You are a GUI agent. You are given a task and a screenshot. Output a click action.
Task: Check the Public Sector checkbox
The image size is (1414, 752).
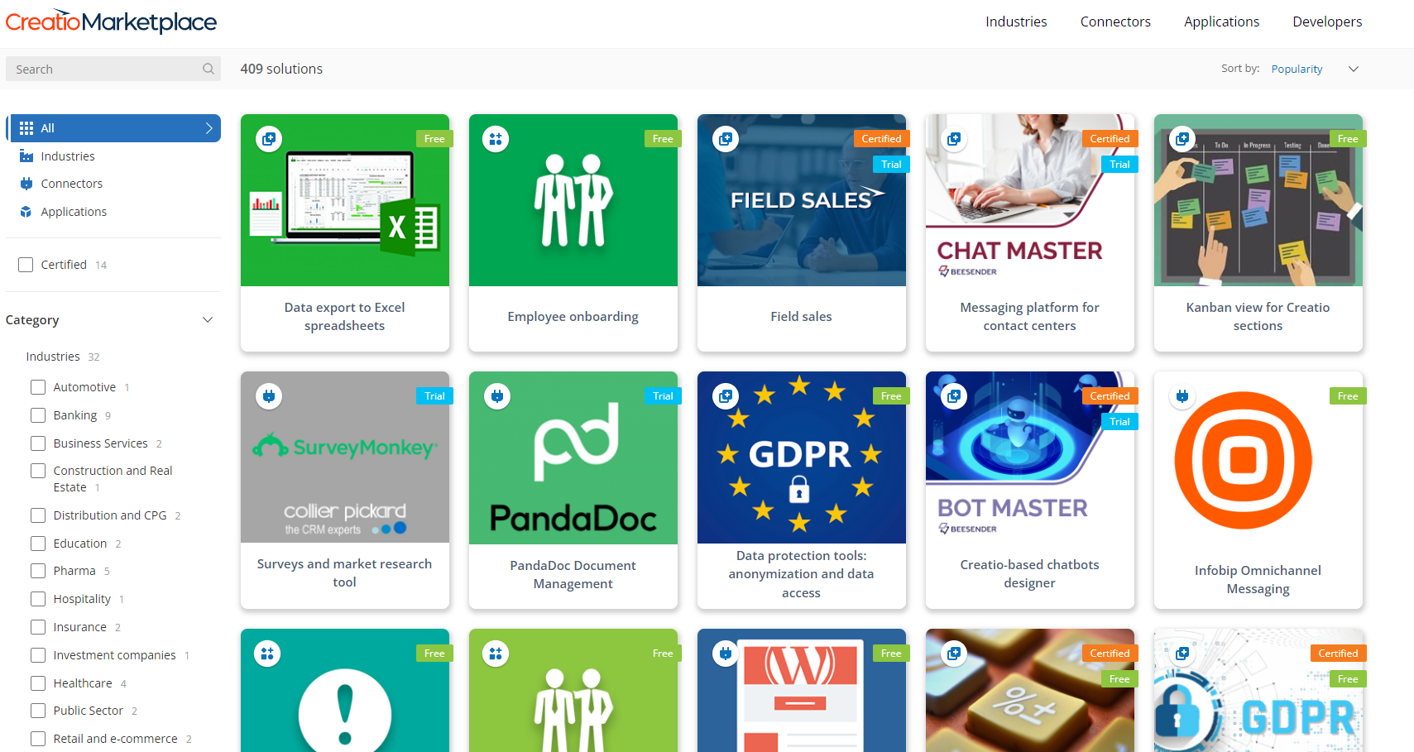[x=38, y=711]
